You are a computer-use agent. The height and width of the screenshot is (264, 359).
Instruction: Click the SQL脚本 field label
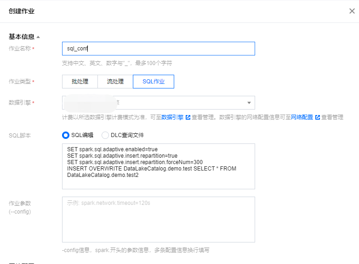(x=20, y=135)
